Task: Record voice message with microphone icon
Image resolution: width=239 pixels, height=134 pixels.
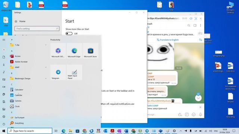Action: (201, 115)
